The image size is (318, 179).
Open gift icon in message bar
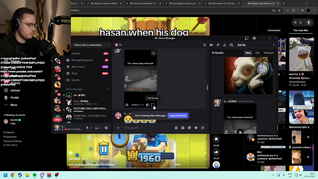pyautogui.click(x=176, y=128)
